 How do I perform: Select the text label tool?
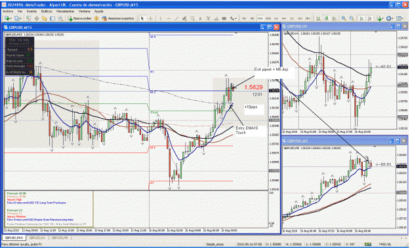pyautogui.click(x=208, y=18)
